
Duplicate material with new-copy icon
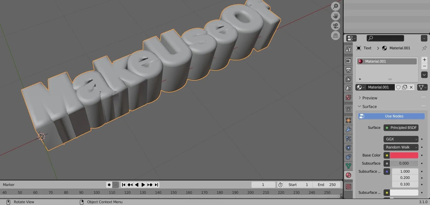(x=405, y=87)
